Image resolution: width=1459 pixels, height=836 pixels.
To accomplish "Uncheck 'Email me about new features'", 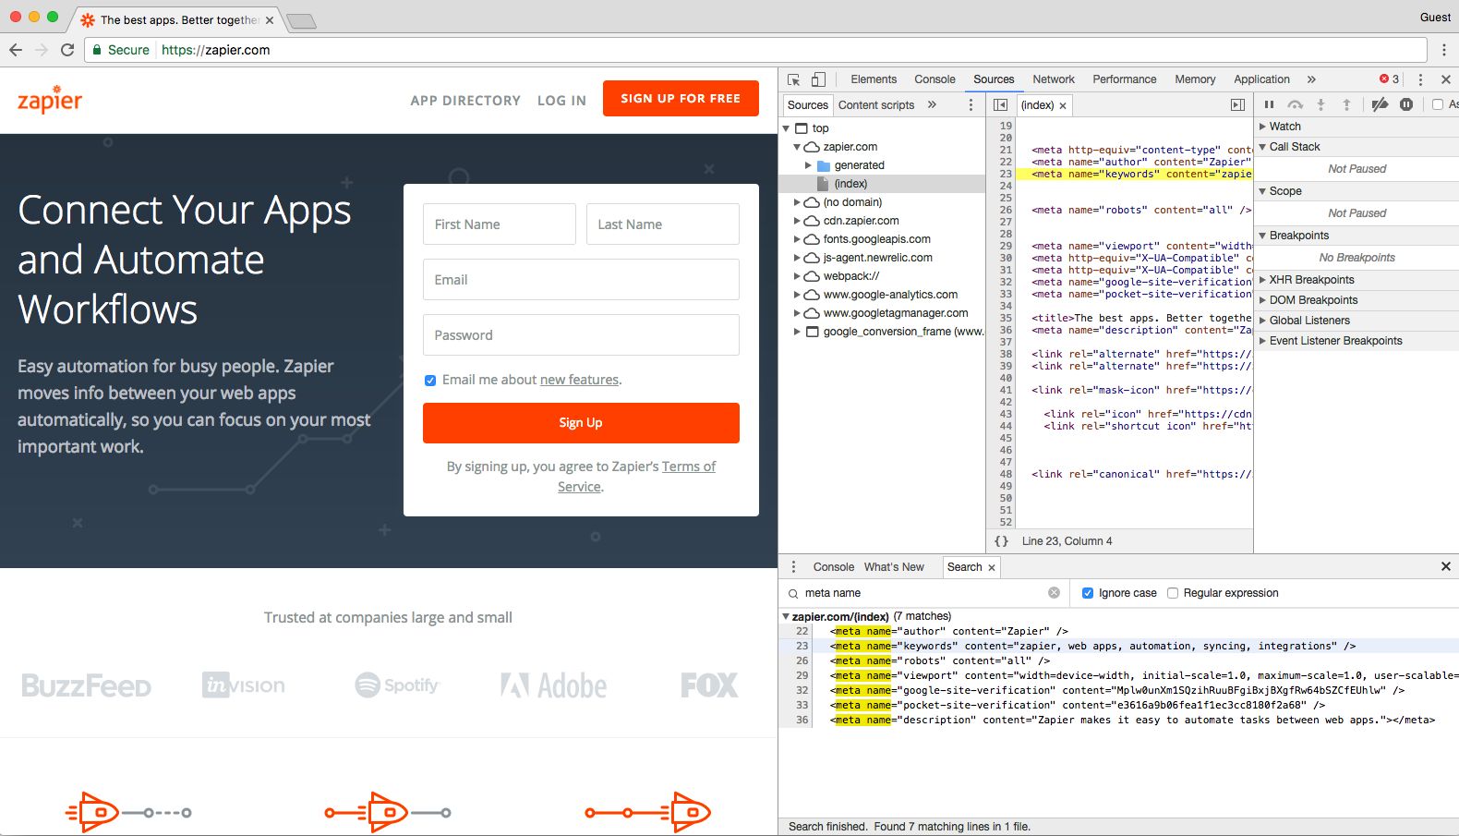I will tap(430, 381).
